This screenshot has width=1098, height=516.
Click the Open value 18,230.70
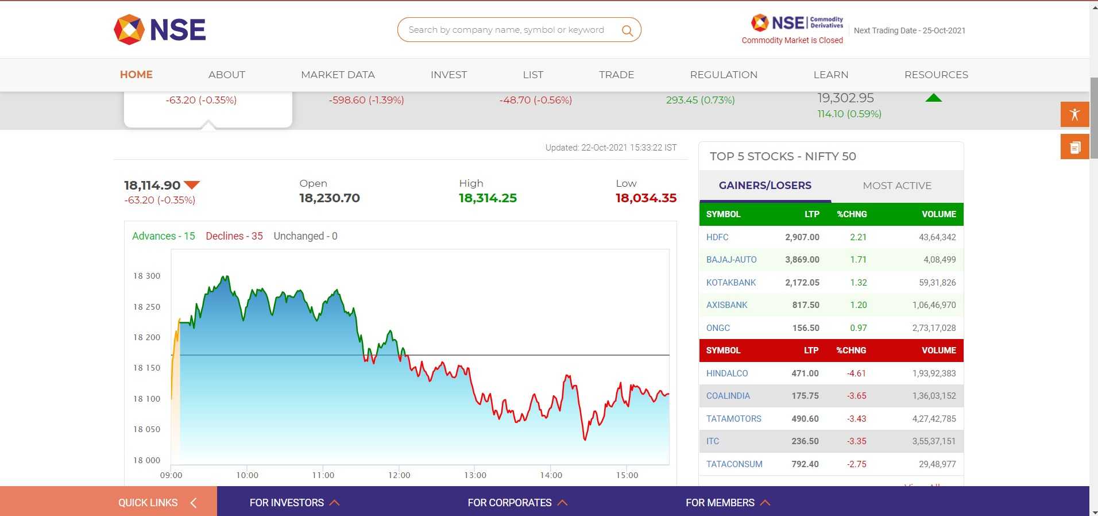330,198
